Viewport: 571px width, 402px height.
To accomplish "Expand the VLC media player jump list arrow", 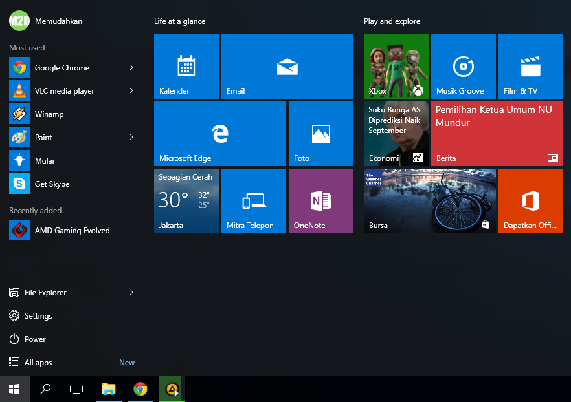I will [131, 90].
